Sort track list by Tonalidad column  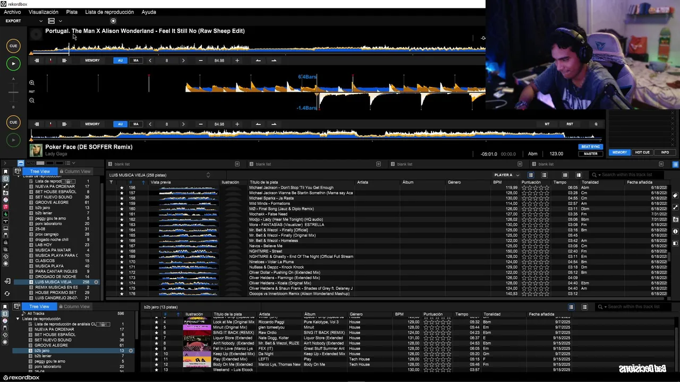[590, 183]
